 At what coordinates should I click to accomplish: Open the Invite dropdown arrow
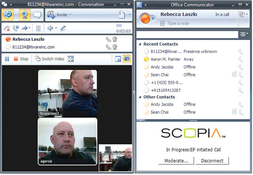click(x=70, y=15)
